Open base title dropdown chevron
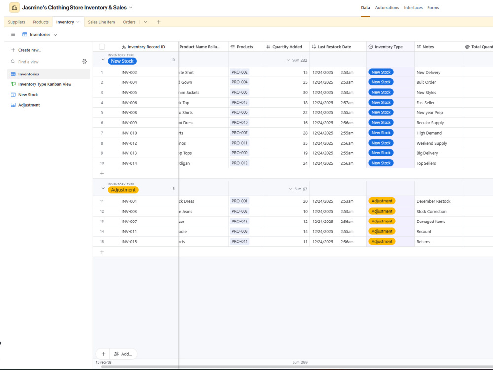The width and height of the screenshot is (493, 370). pos(131,7)
